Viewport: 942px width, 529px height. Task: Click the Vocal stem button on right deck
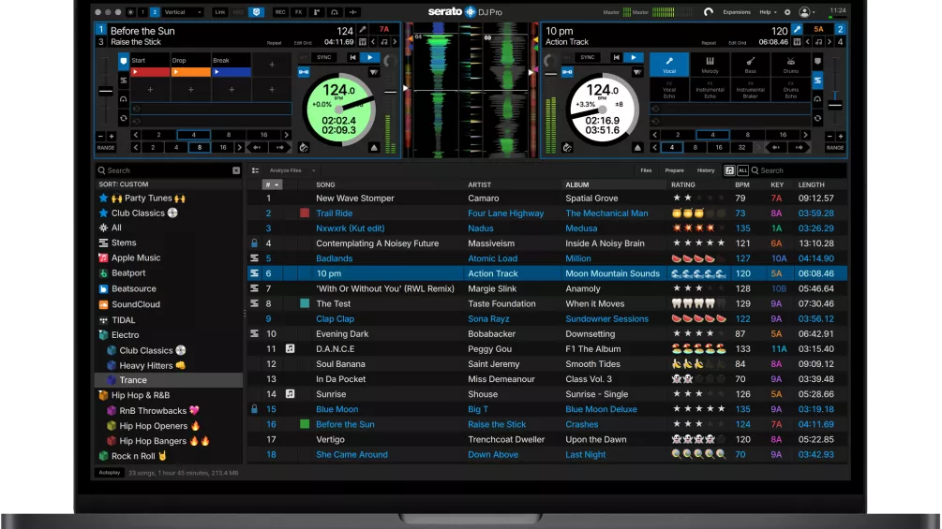click(x=669, y=65)
